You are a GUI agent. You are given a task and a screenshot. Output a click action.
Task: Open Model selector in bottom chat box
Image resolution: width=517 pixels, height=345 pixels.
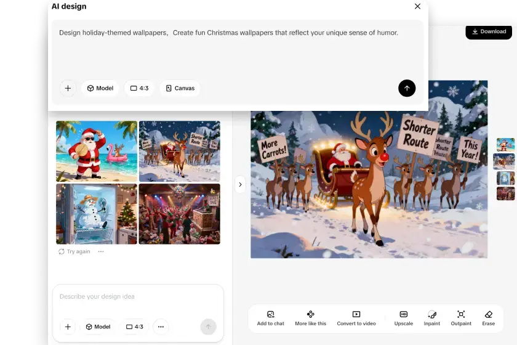(x=98, y=327)
